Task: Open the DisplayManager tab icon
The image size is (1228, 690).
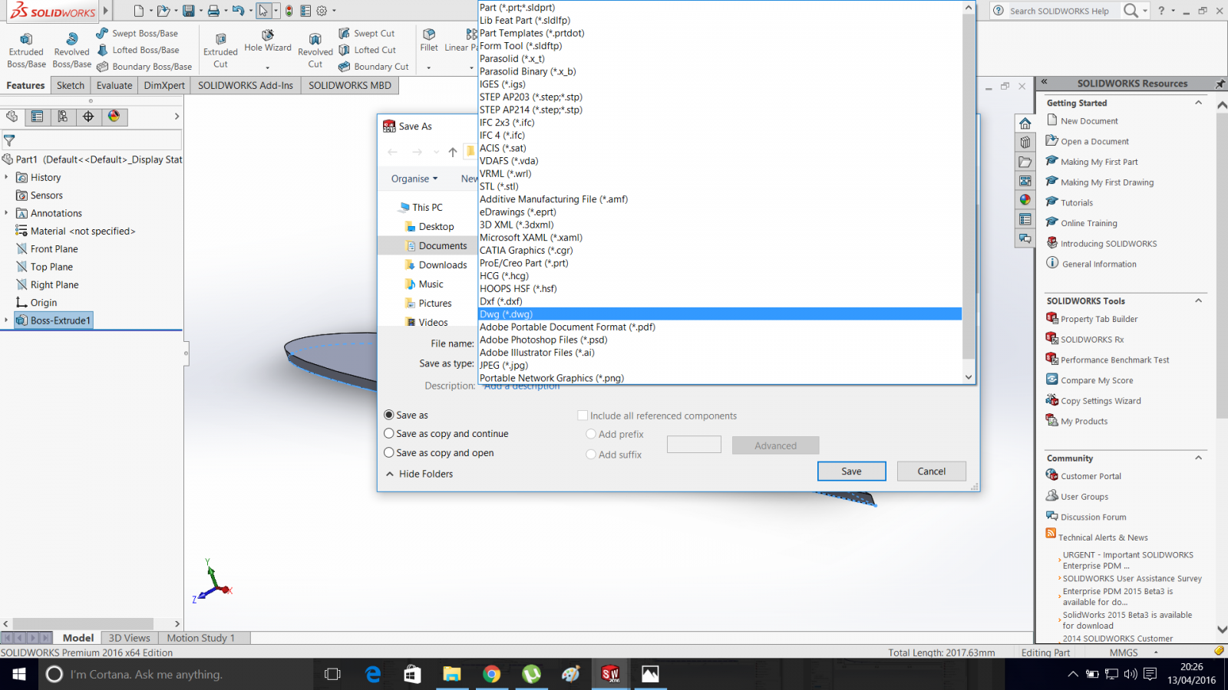Action: [x=114, y=117]
